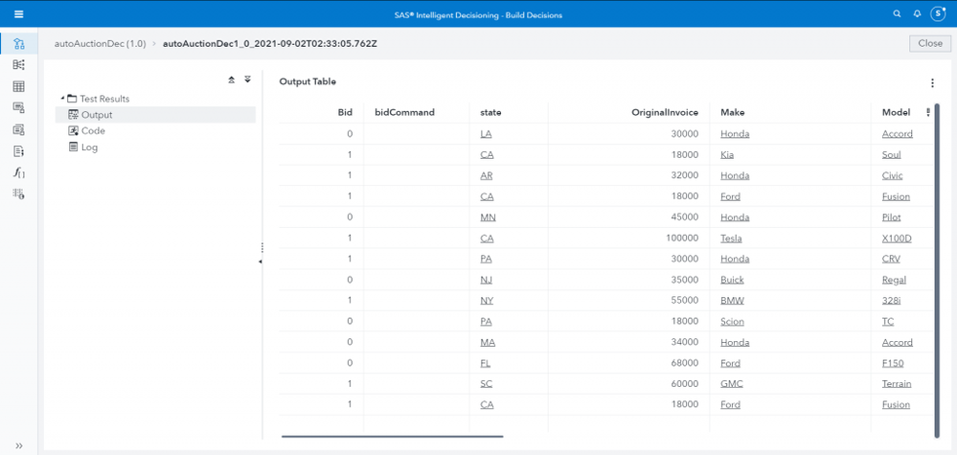Screen dimensions: 957x455
Task: Click the Pilot model link
Action: coord(891,217)
